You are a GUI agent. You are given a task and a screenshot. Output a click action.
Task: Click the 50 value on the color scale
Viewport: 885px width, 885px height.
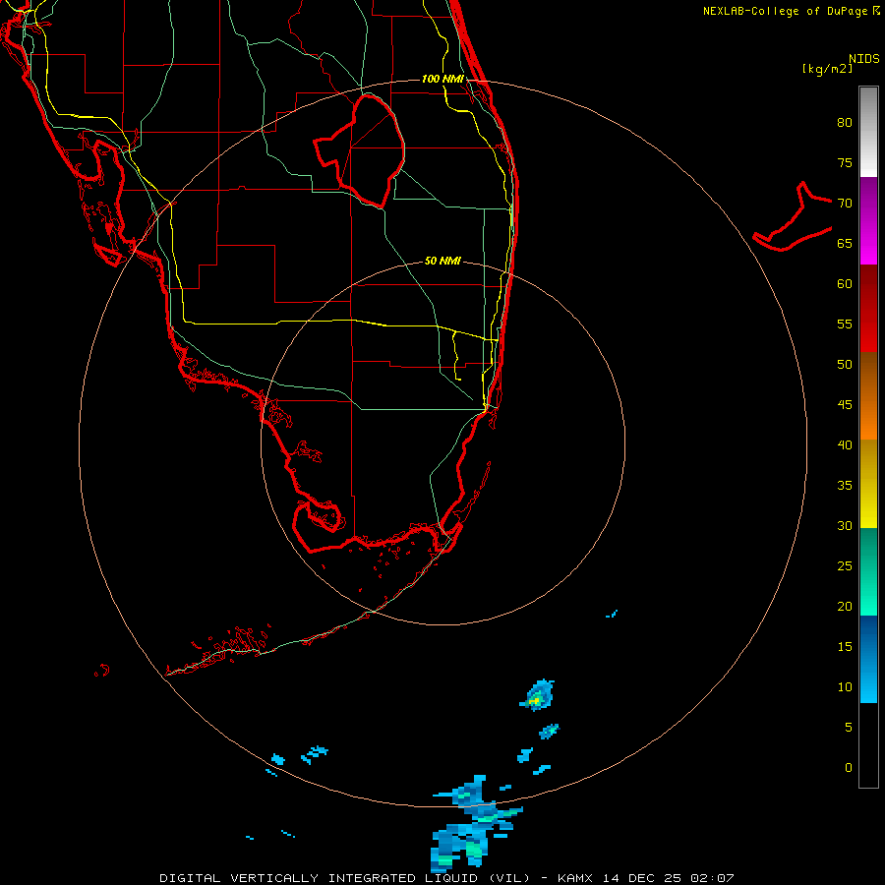[x=845, y=365]
